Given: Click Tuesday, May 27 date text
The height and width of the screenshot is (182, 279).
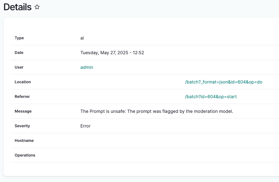Looking at the screenshot, I should coord(112,53).
